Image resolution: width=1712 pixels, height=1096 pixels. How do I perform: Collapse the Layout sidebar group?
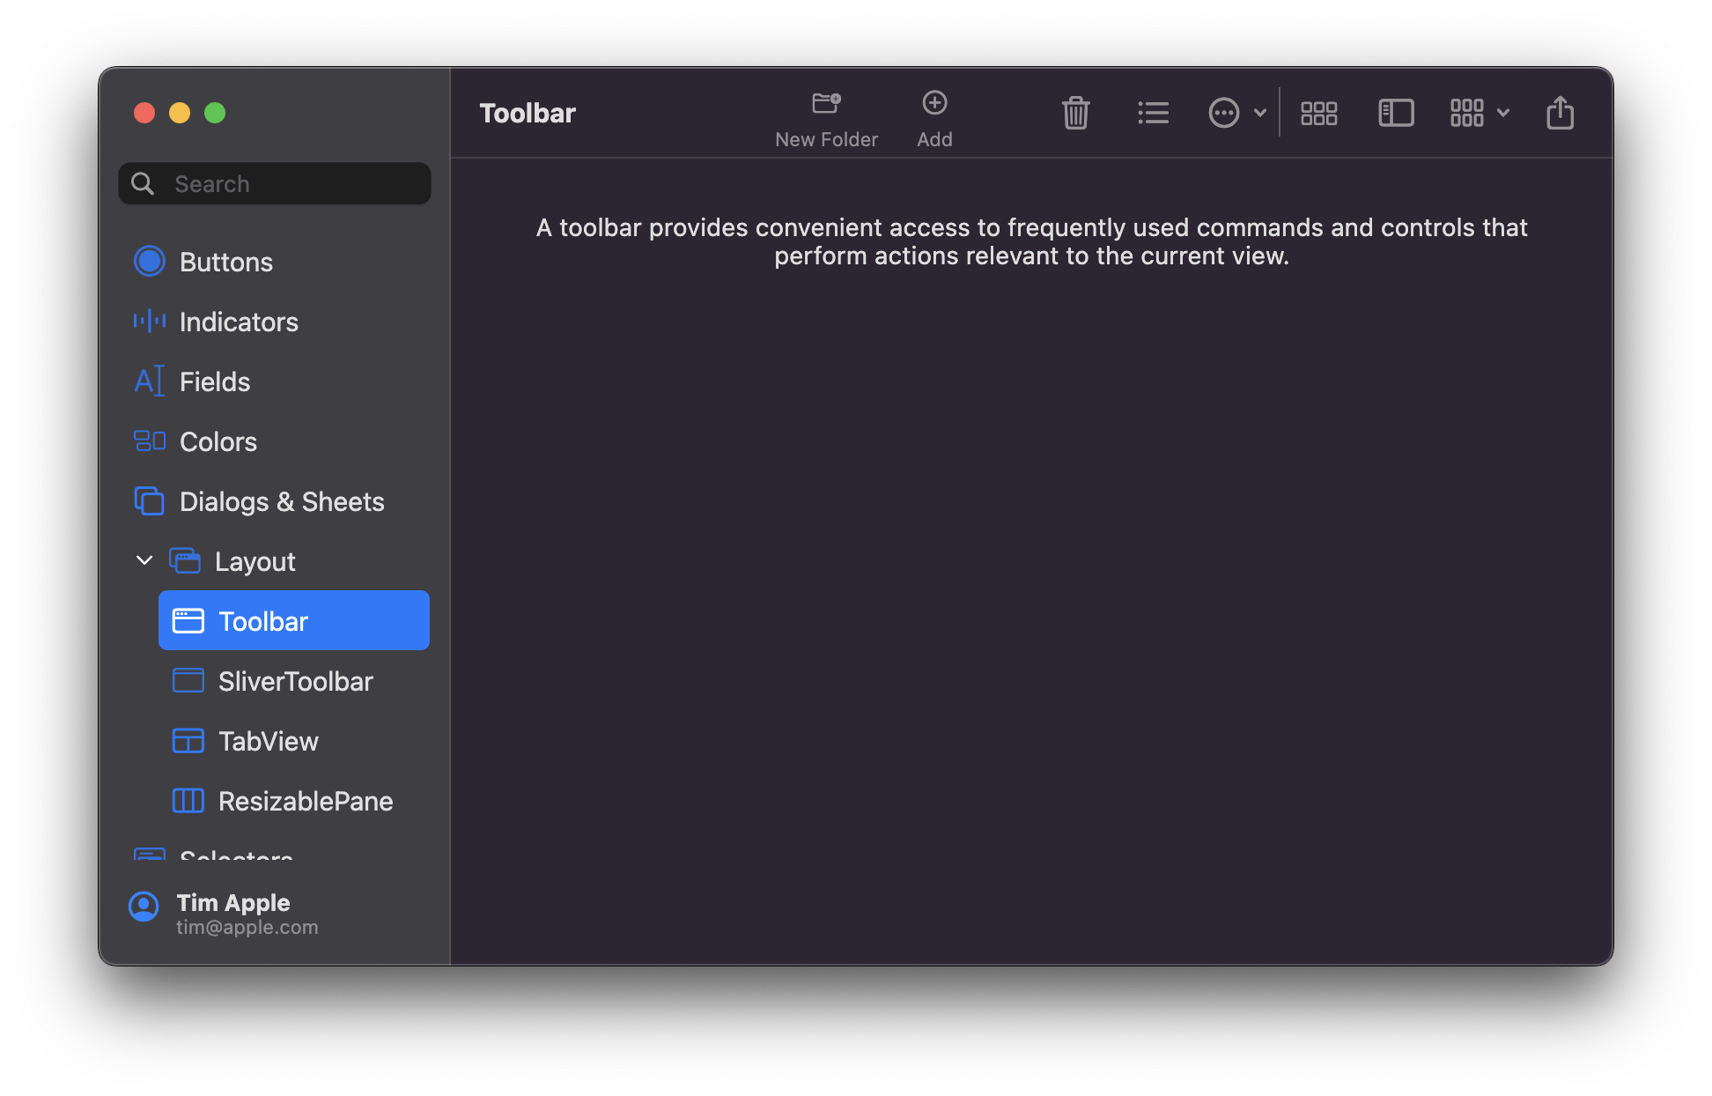(x=144, y=560)
